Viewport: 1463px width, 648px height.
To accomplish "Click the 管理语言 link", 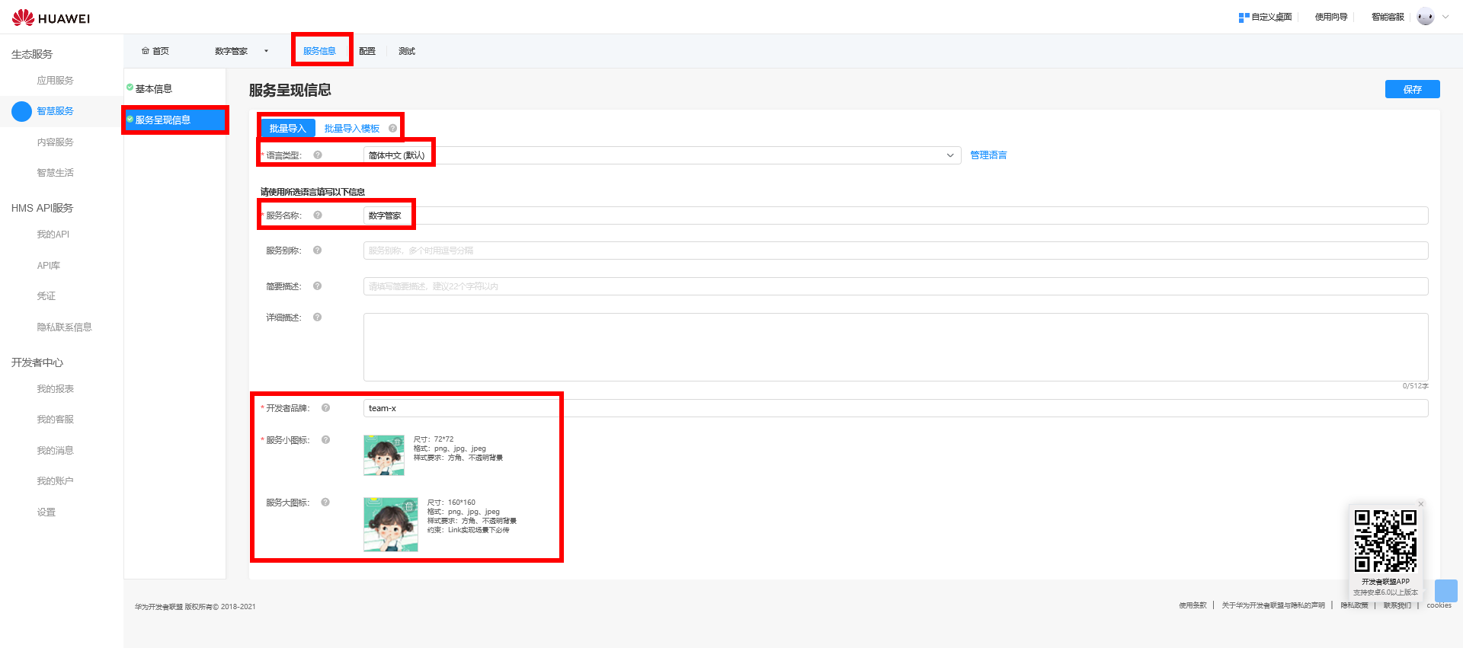I will tap(988, 155).
